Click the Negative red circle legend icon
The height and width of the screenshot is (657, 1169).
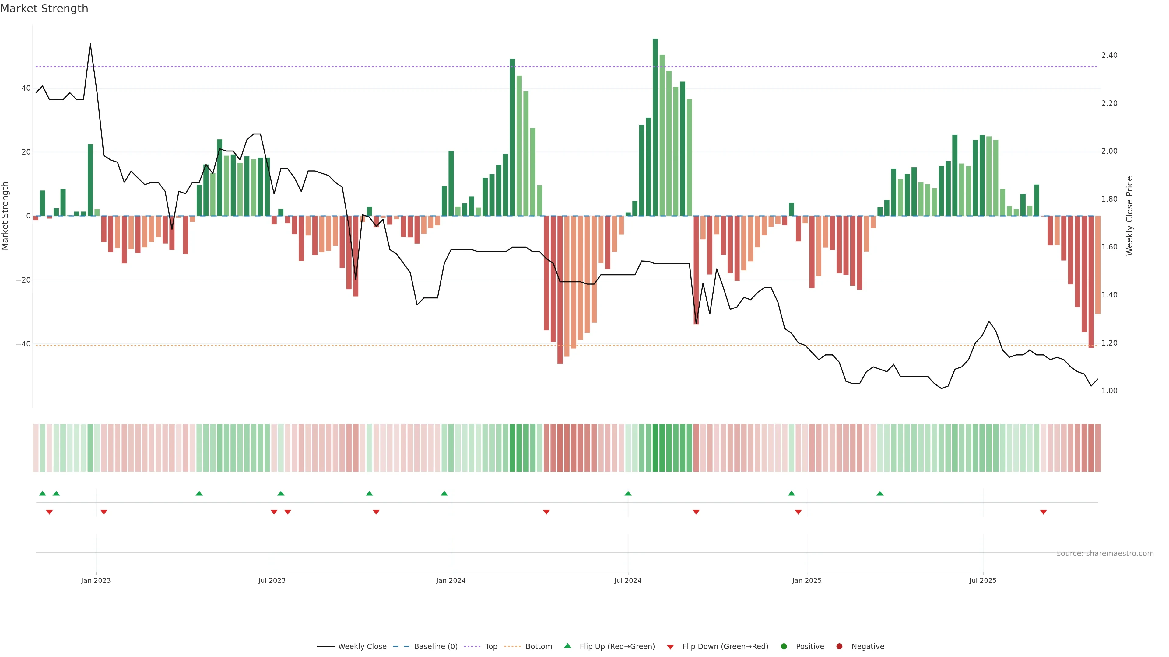coord(839,647)
